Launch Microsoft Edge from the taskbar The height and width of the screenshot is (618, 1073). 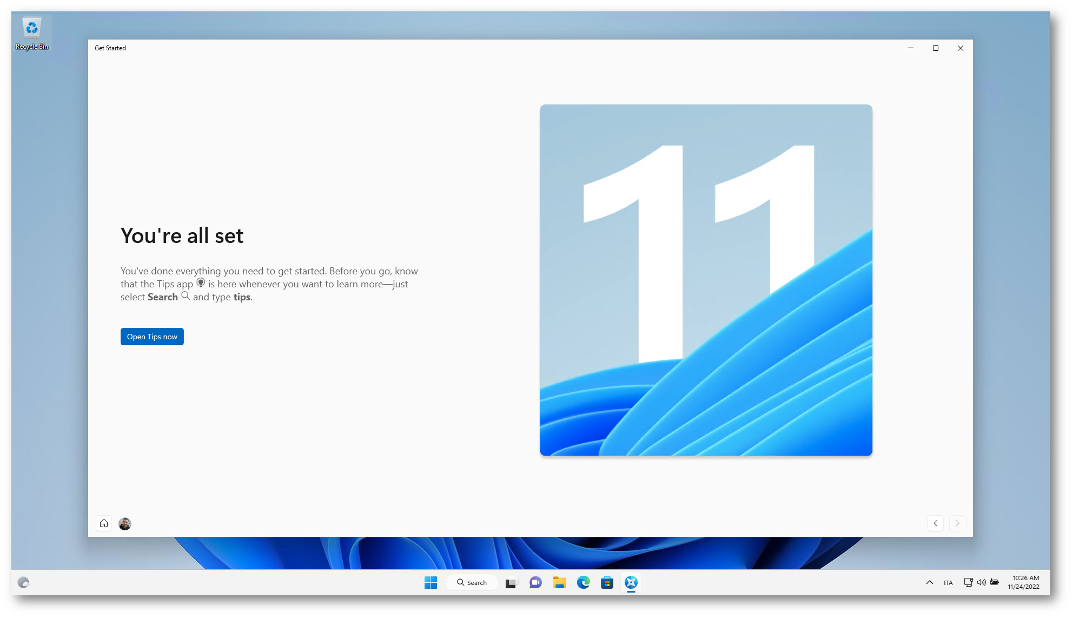coord(583,582)
